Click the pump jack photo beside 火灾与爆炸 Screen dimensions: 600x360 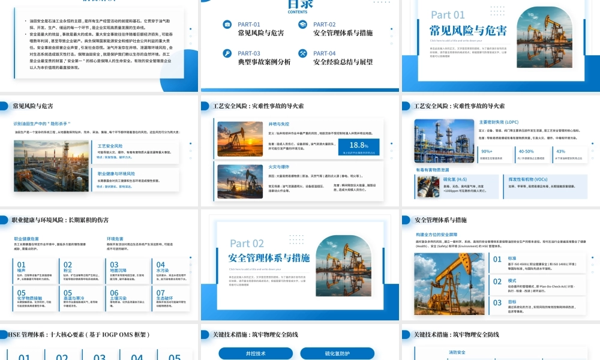240,181
